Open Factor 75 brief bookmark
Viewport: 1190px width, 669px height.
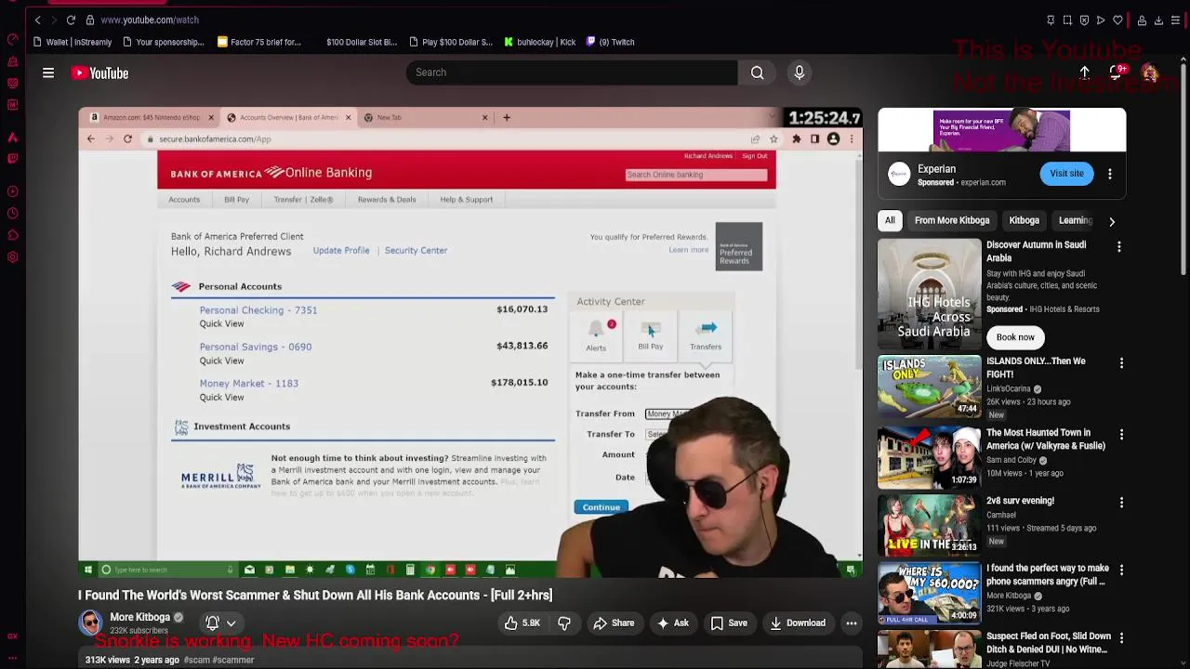point(259,42)
